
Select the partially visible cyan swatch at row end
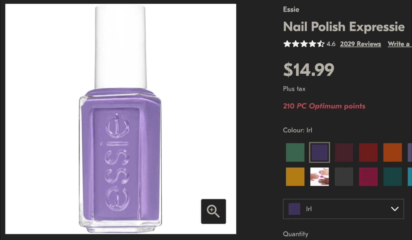(410, 177)
